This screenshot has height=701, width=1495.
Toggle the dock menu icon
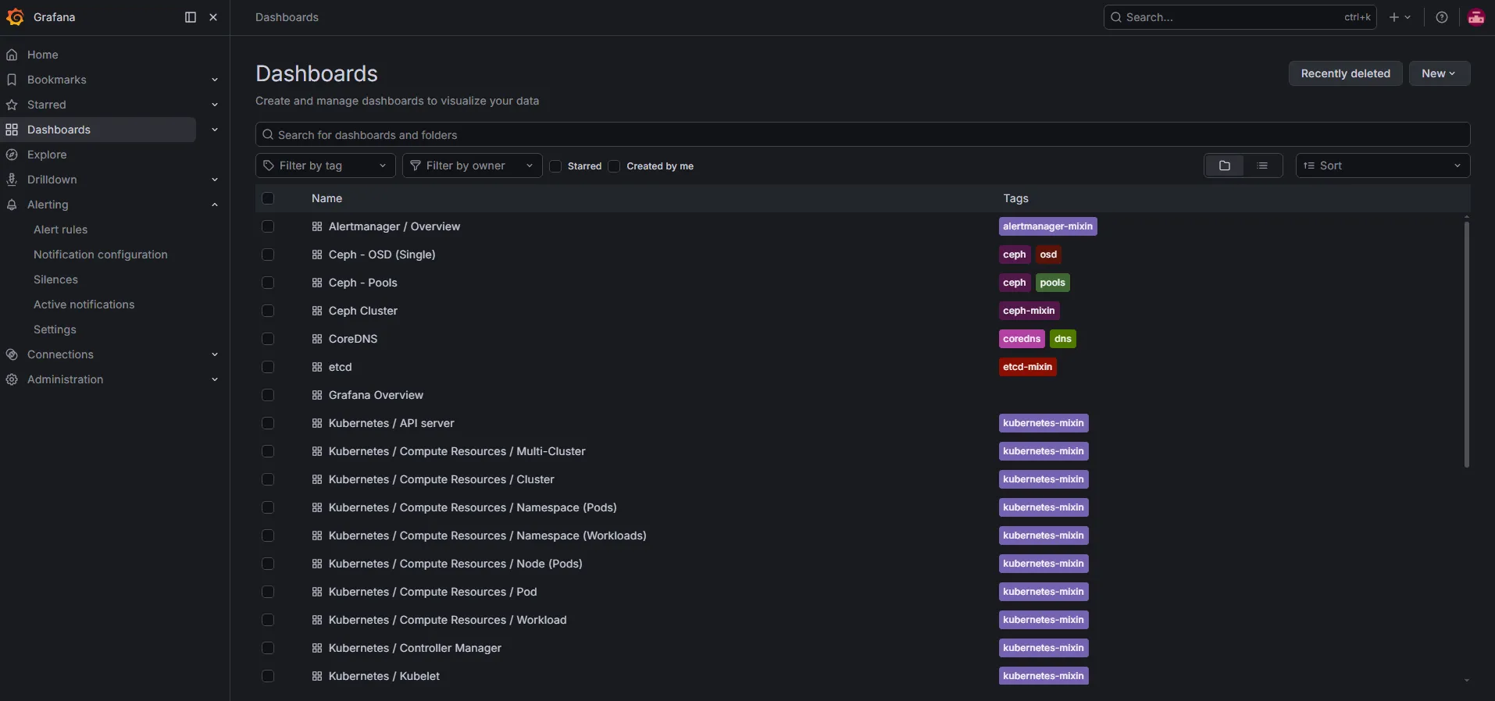point(190,17)
